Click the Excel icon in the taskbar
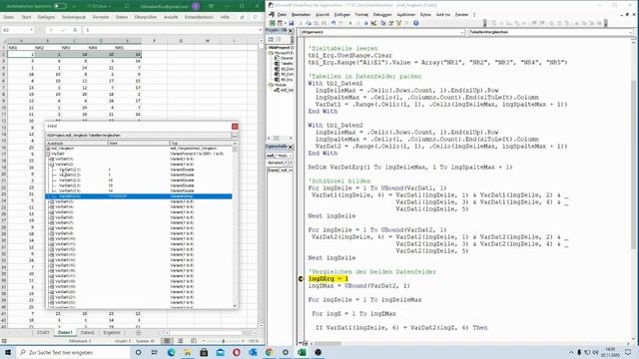639x359 pixels. [x=302, y=352]
